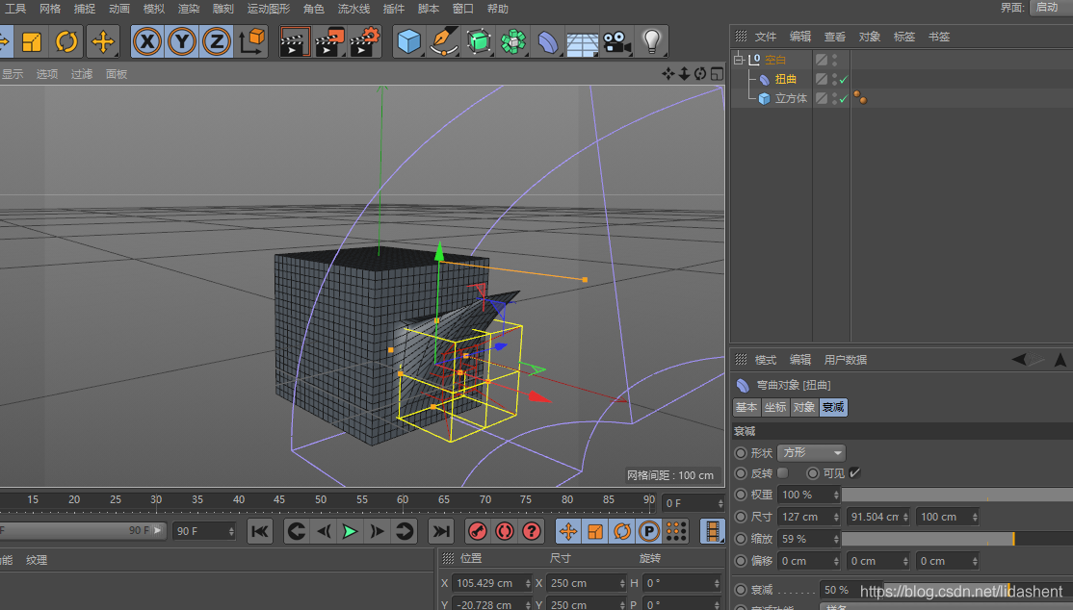This screenshot has width=1073, height=610.
Task: Toggle the green checkmark for 扭曲 deformer
Action: coord(844,80)
